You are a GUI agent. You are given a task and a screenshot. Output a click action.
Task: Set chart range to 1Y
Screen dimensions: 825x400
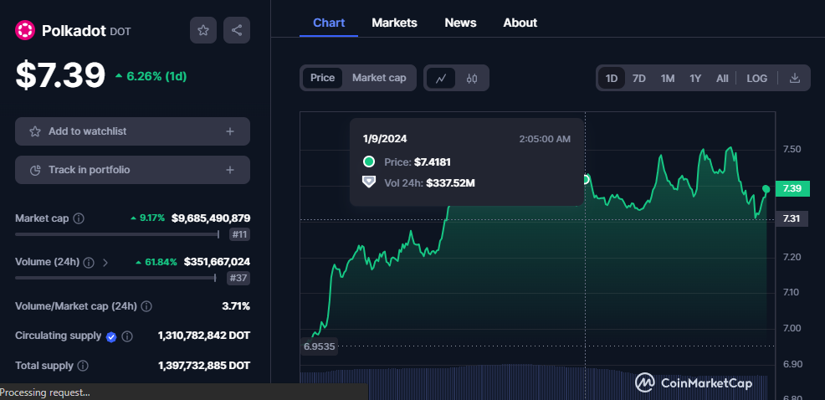[695, 79]
